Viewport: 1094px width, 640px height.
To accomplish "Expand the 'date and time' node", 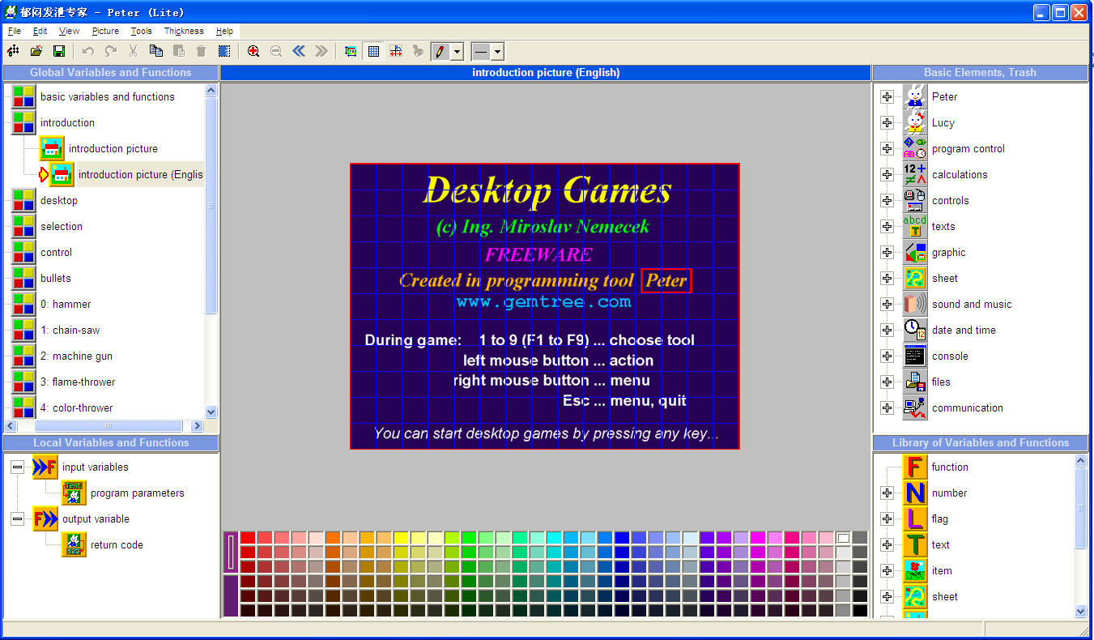I will 888,330.
